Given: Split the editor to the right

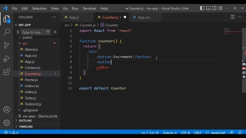Looking at the screenshot, I should click(x=233, y=17).
